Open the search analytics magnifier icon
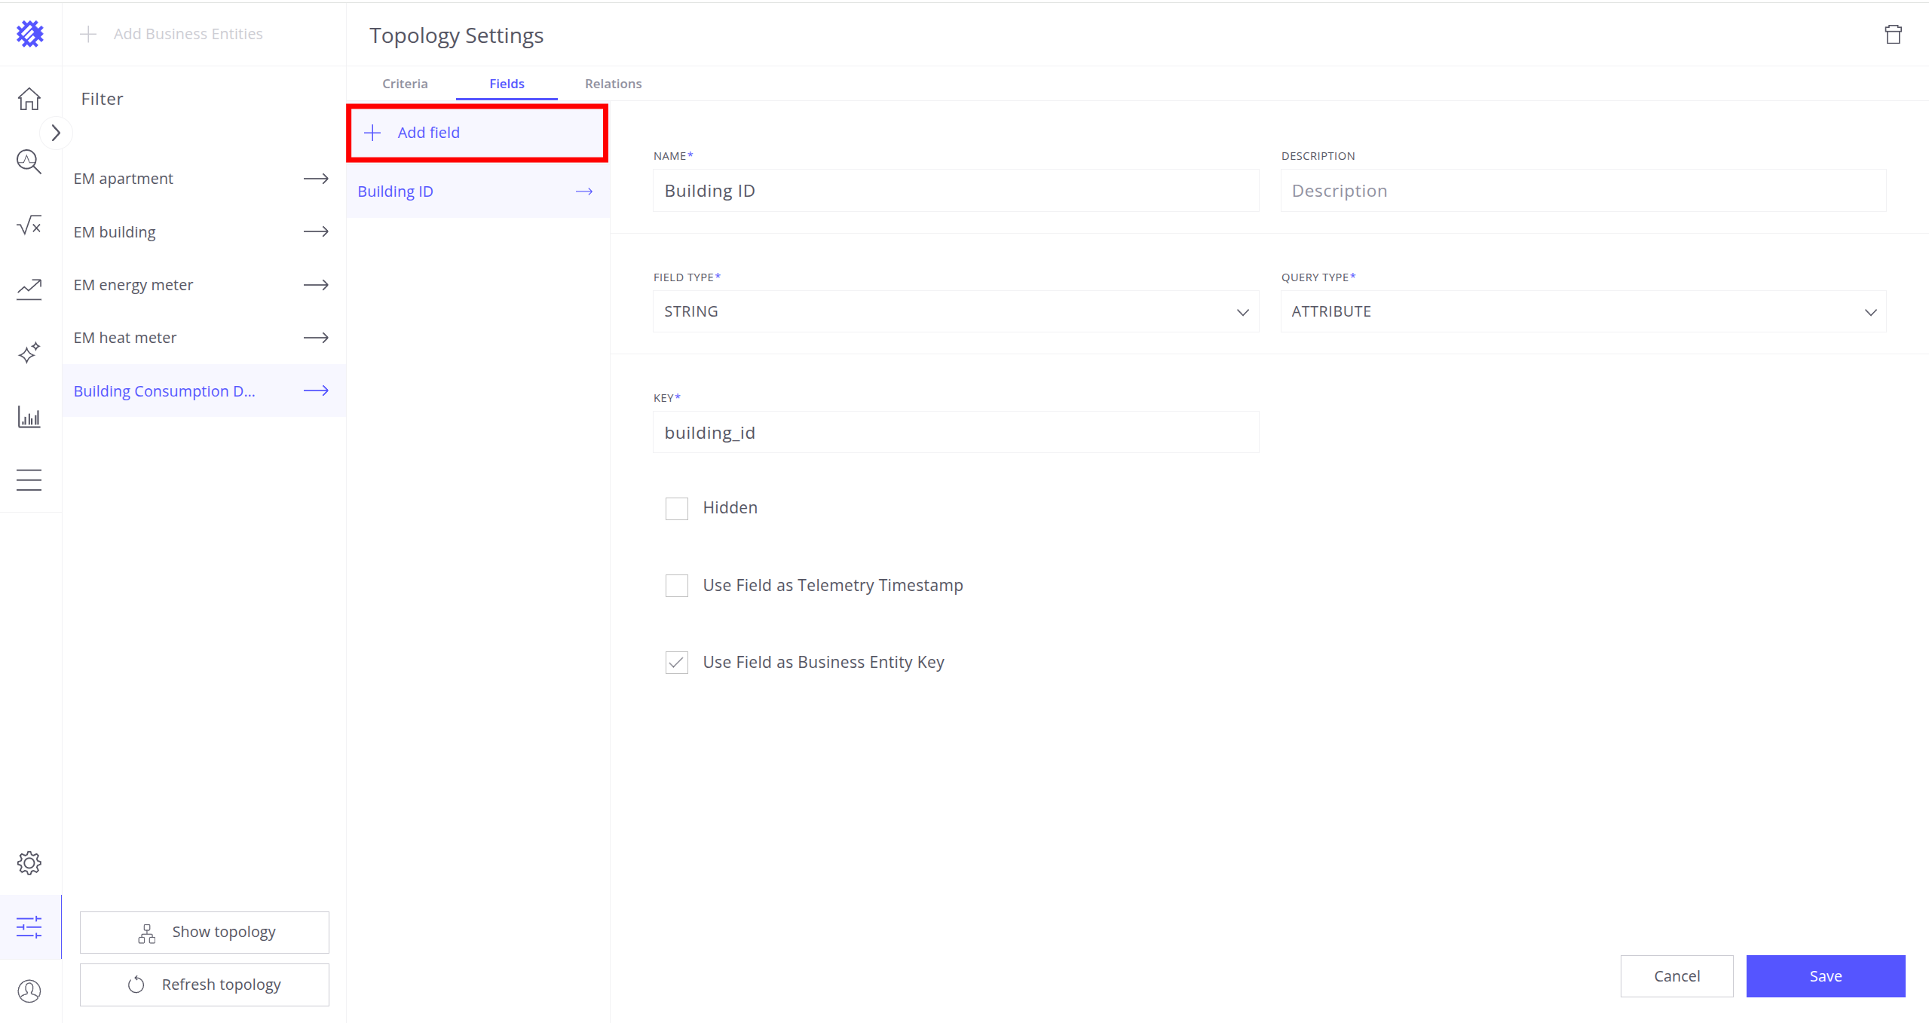The width and height of the screenshot is (1929, 1023). 29,161
